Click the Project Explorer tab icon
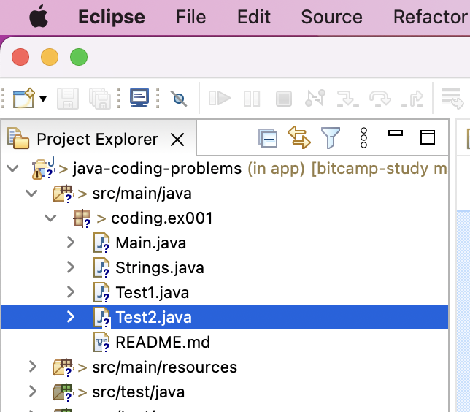 (18, 138)
